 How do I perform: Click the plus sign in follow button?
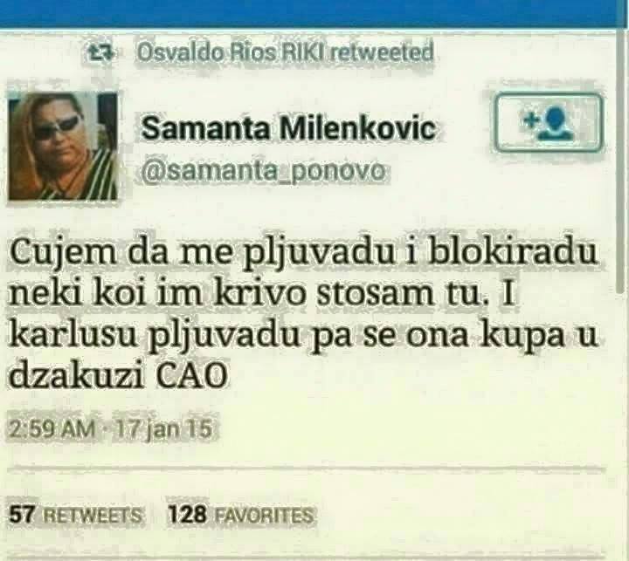(x=529, y=120)
